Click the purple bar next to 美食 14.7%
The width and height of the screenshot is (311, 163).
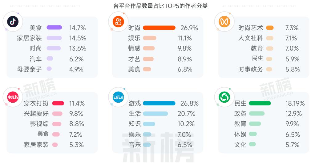click(x=54, y=28)
